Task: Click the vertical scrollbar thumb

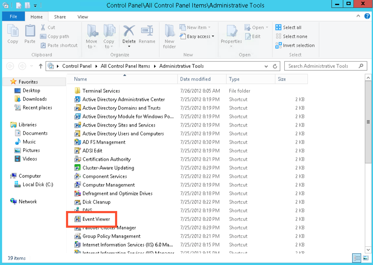Action: point(368,122)
